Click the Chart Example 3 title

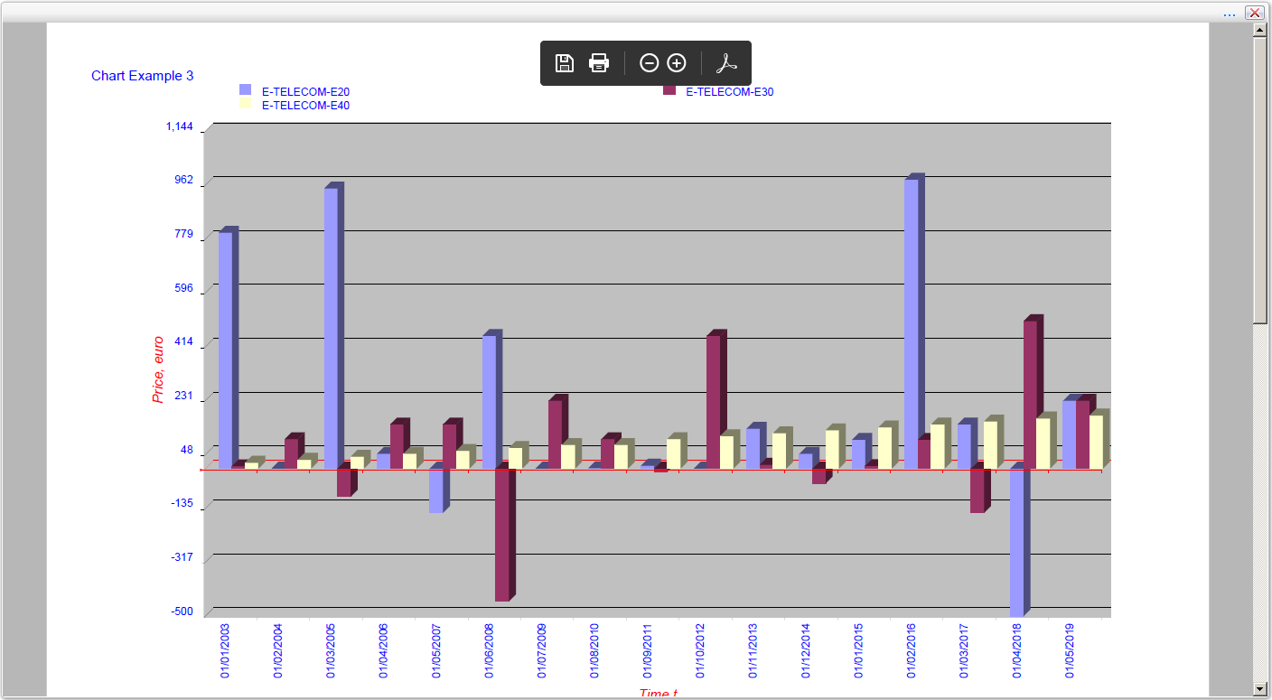click(142, 76)
